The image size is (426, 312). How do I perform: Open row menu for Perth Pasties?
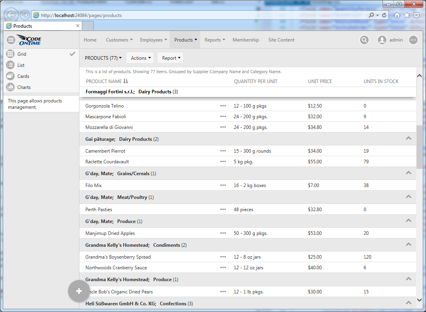pos(223,209)
